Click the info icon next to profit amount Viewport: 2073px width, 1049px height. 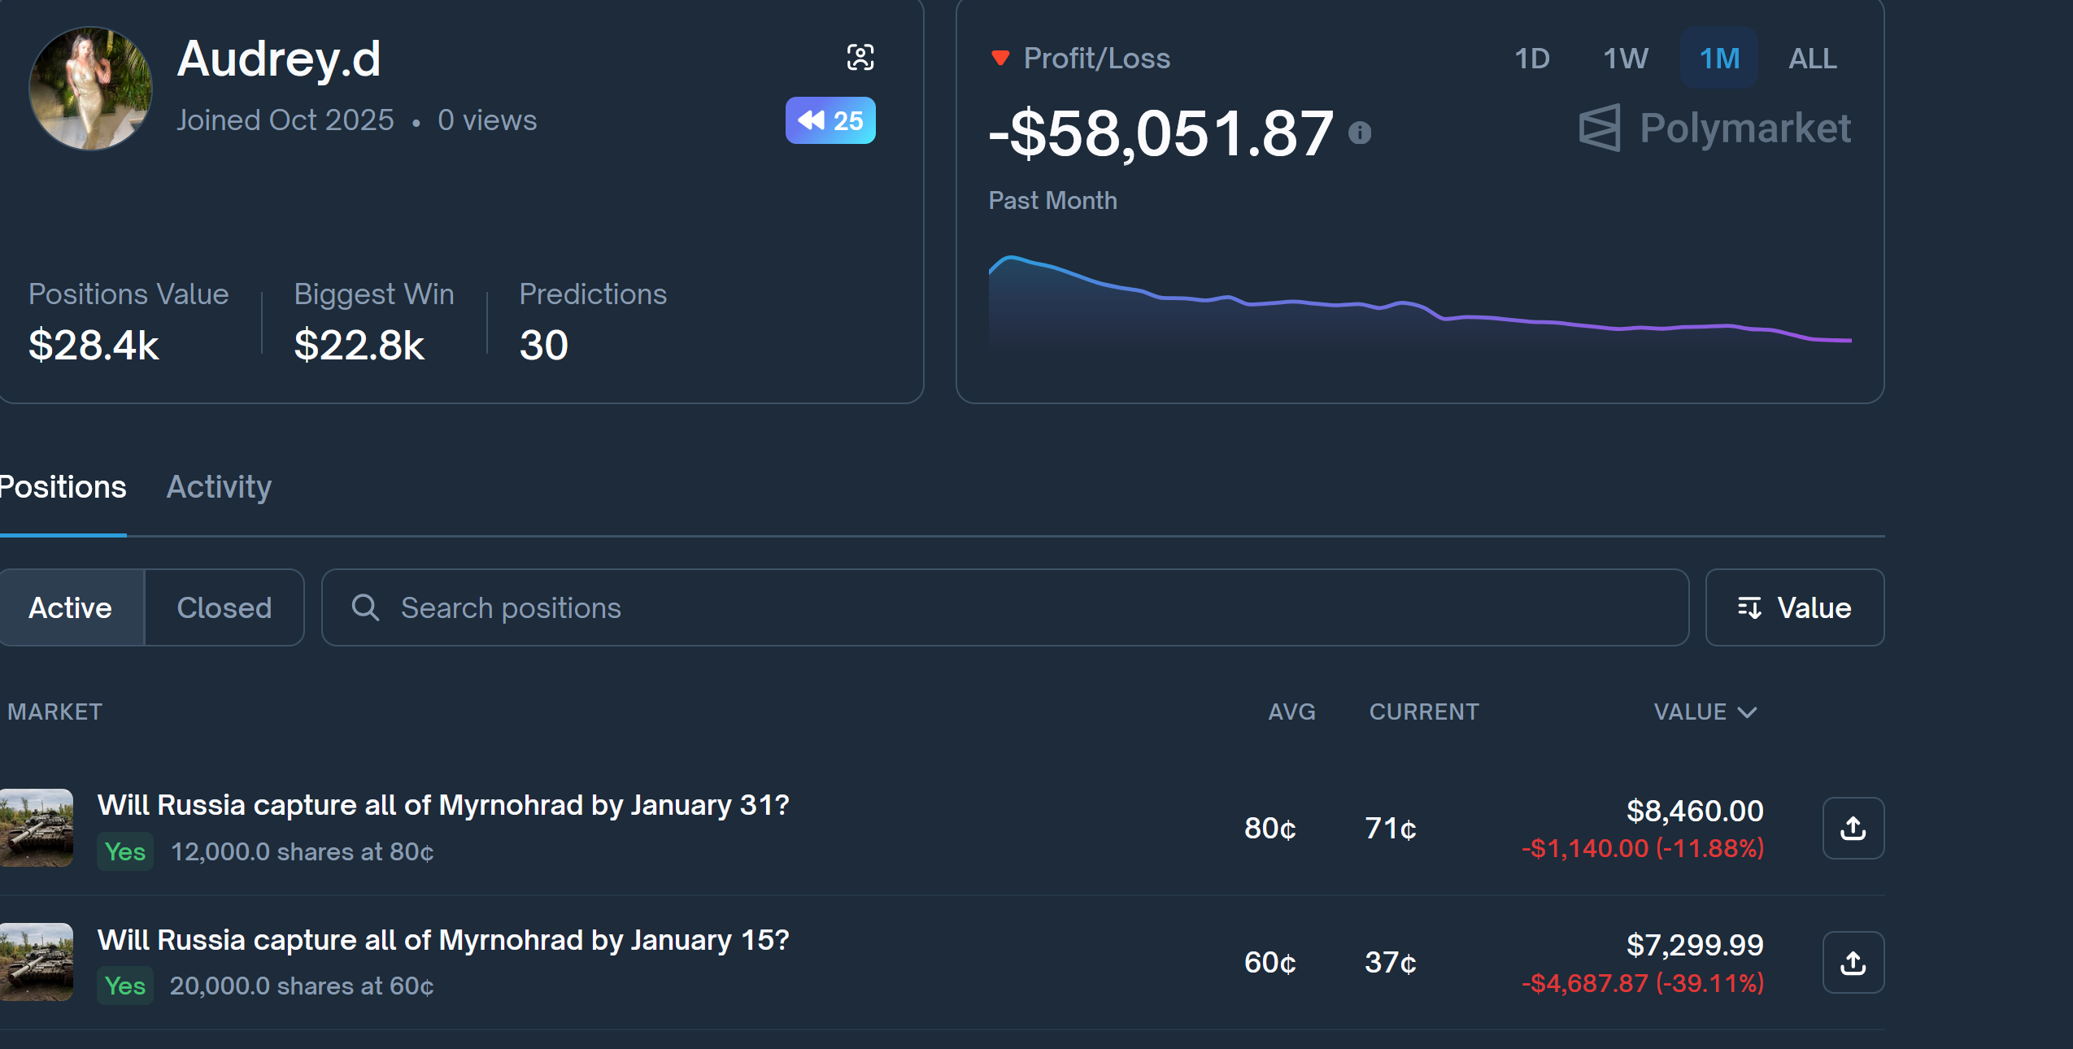(x=1359, y=133)
